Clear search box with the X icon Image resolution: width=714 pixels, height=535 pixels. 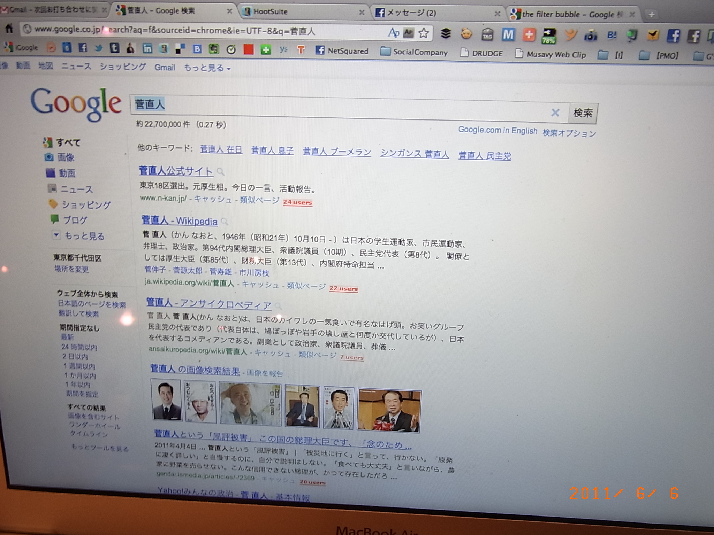pyautogui.click(x=555, y=113)
